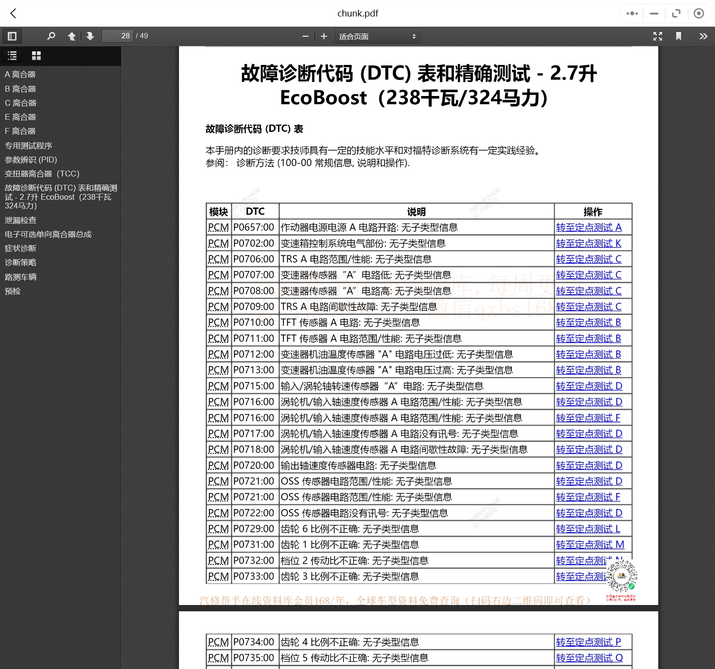
Task: Open the ellipsis options menu
Action: [x=631, y=13]
